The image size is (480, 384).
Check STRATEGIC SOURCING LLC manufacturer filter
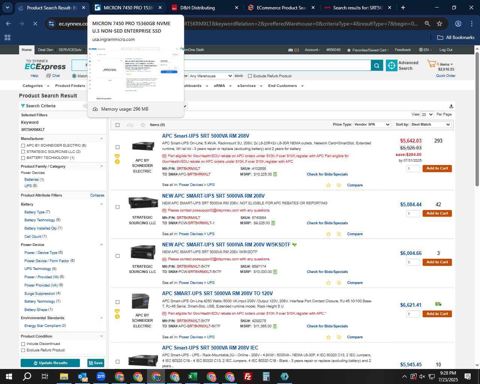pos(23,152)
